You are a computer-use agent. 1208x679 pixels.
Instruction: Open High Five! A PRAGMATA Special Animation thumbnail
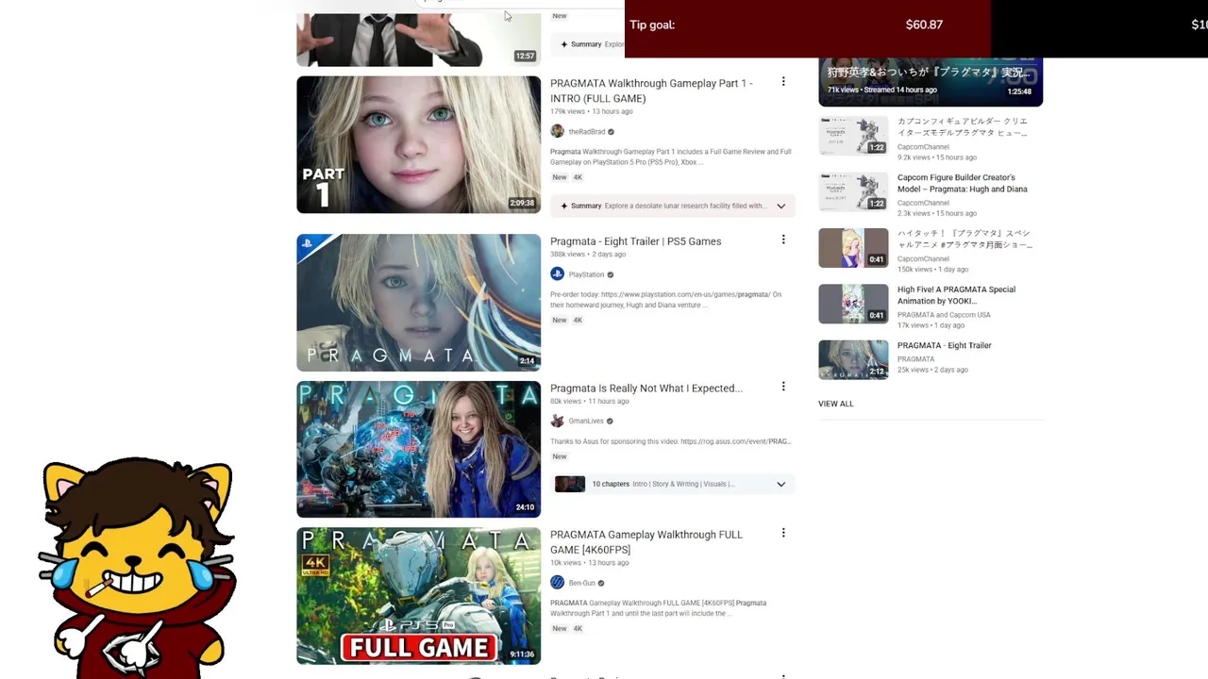853,304
